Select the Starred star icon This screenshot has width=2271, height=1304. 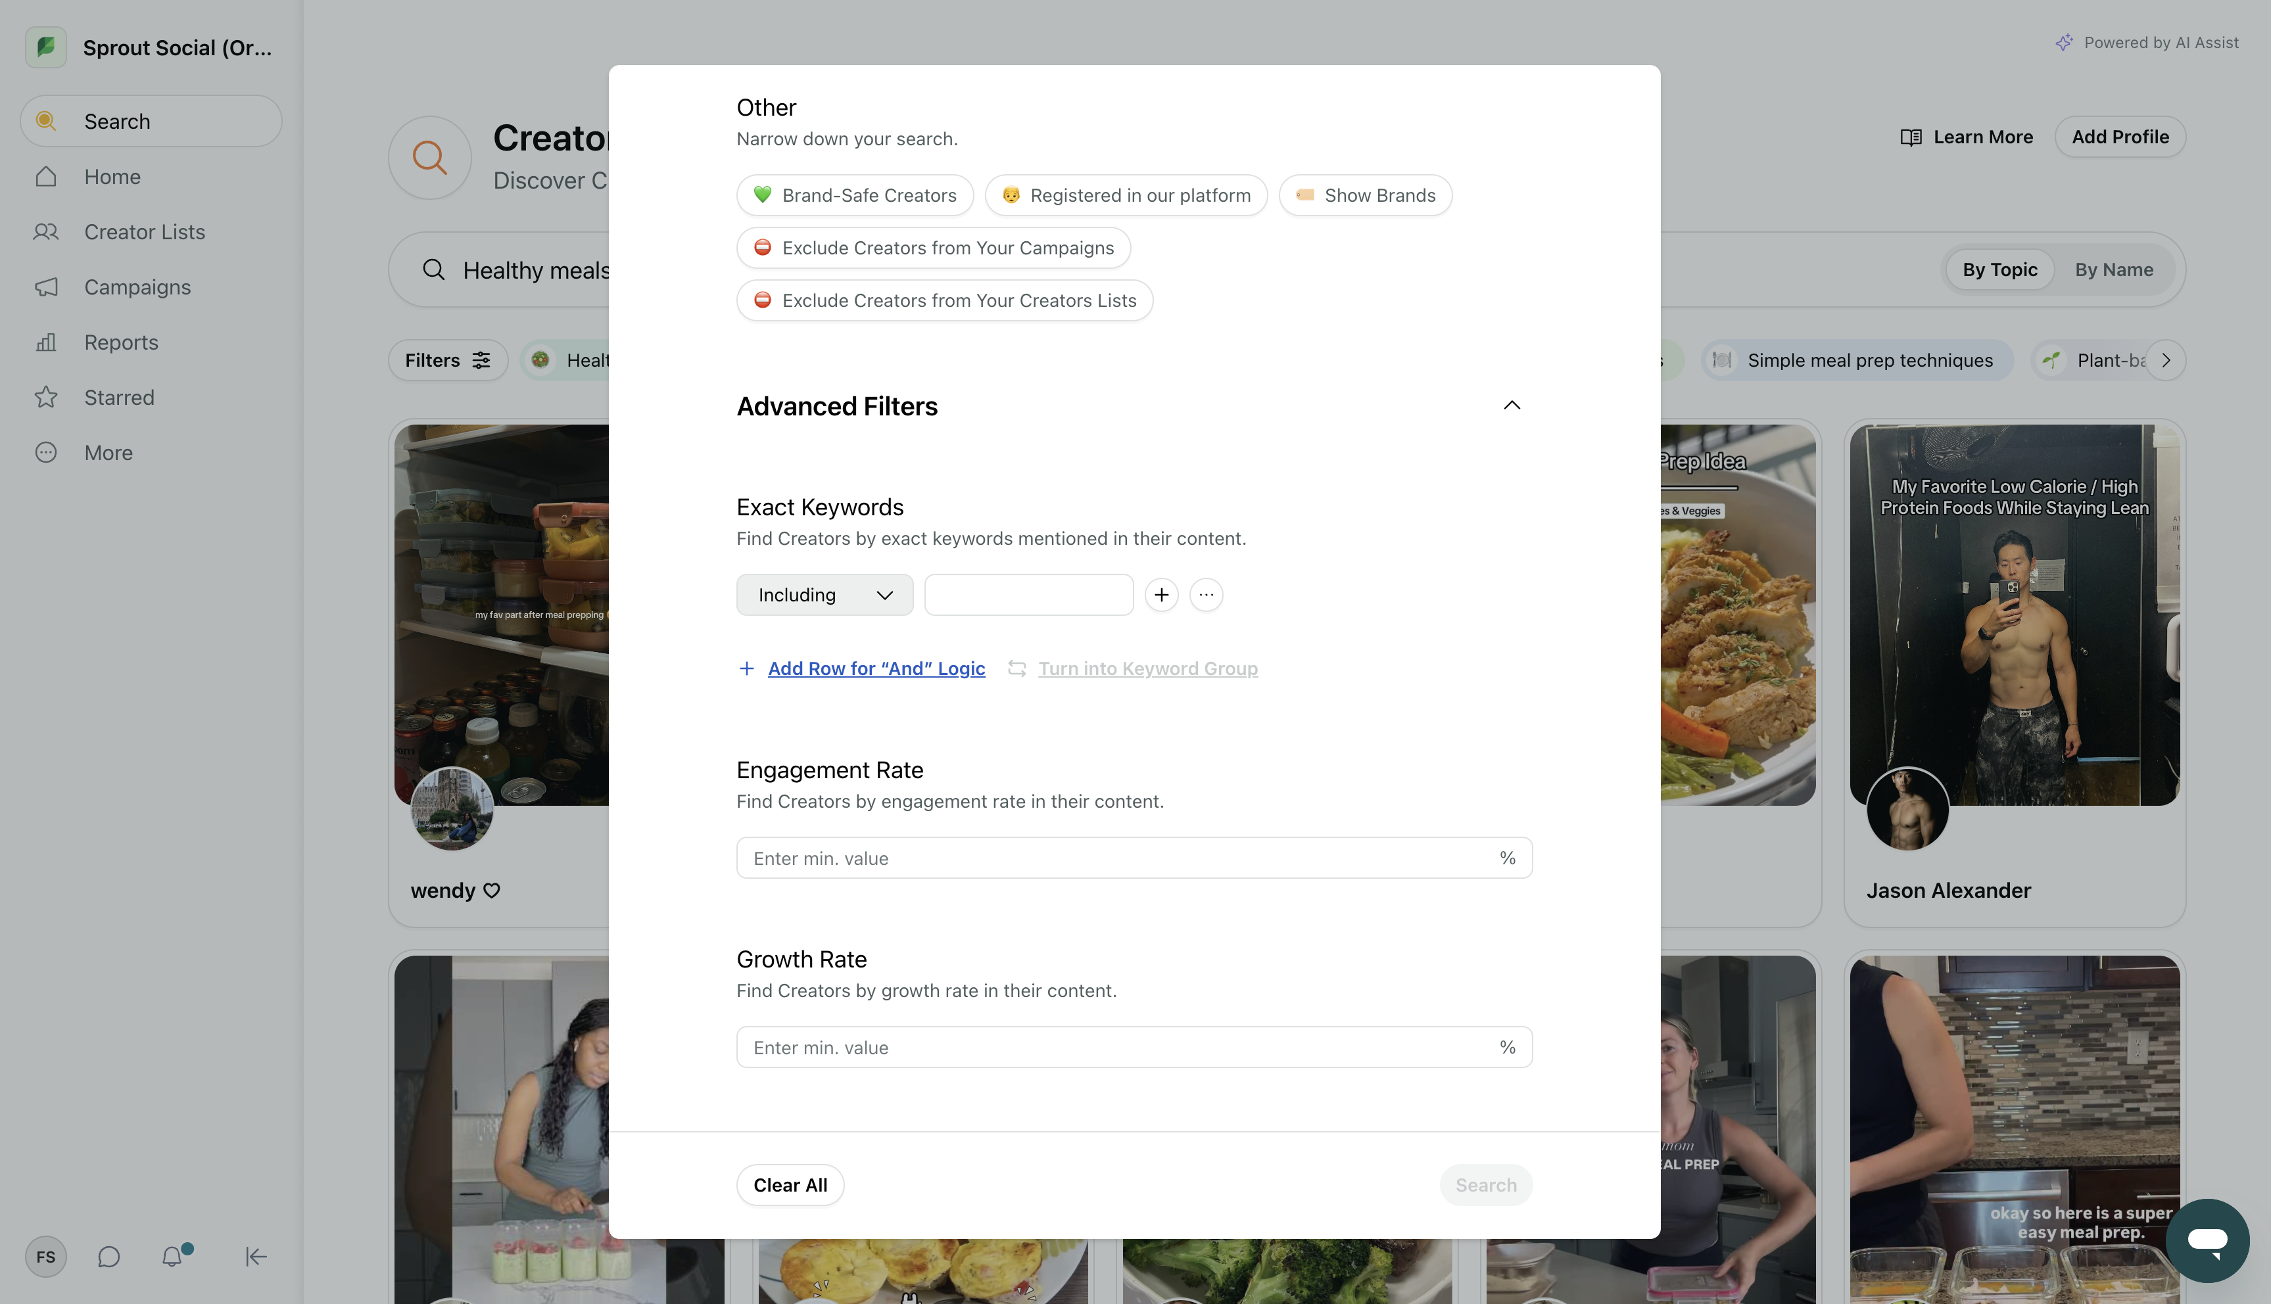click(x=47, y=397)
